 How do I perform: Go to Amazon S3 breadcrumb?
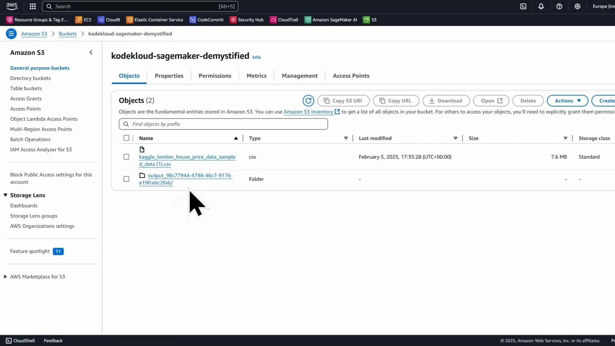(x=34, y=34)
